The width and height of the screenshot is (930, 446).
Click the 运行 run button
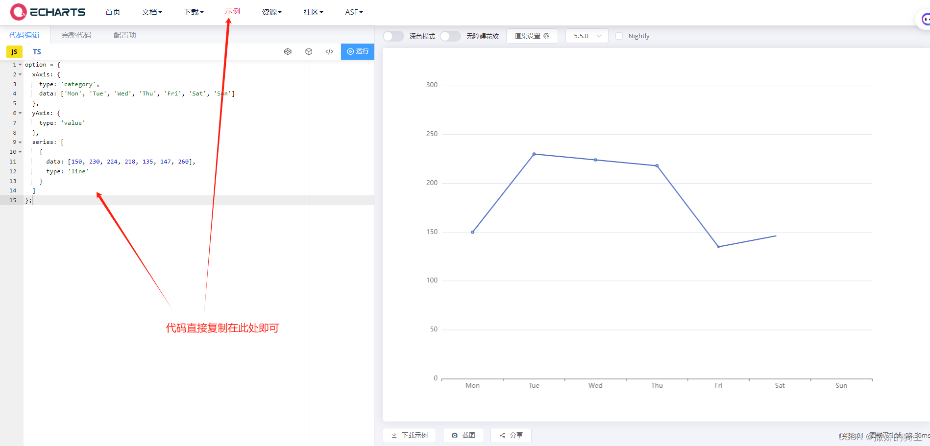point(357,51)
